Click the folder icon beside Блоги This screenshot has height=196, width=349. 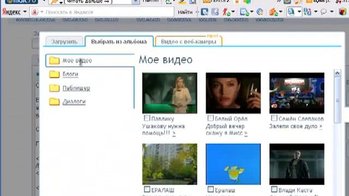(55, 74)
